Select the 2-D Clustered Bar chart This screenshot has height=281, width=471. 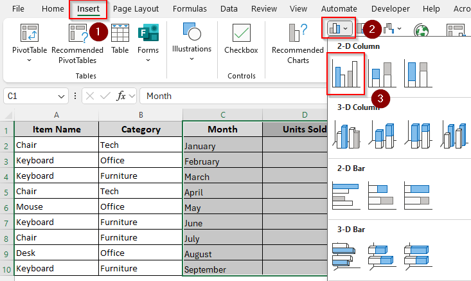pos(346,195)
